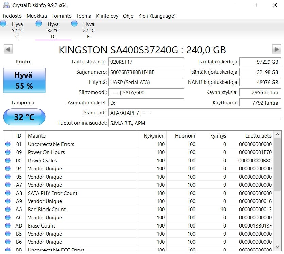Screen dimensions: 284x254
Task: Open the Tiedosto menu
Action: pyautogui.click(x=12, y=16)
